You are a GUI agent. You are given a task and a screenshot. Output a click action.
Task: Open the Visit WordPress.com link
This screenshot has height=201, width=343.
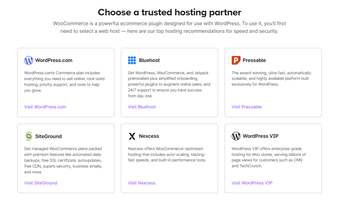coord(45,107)
